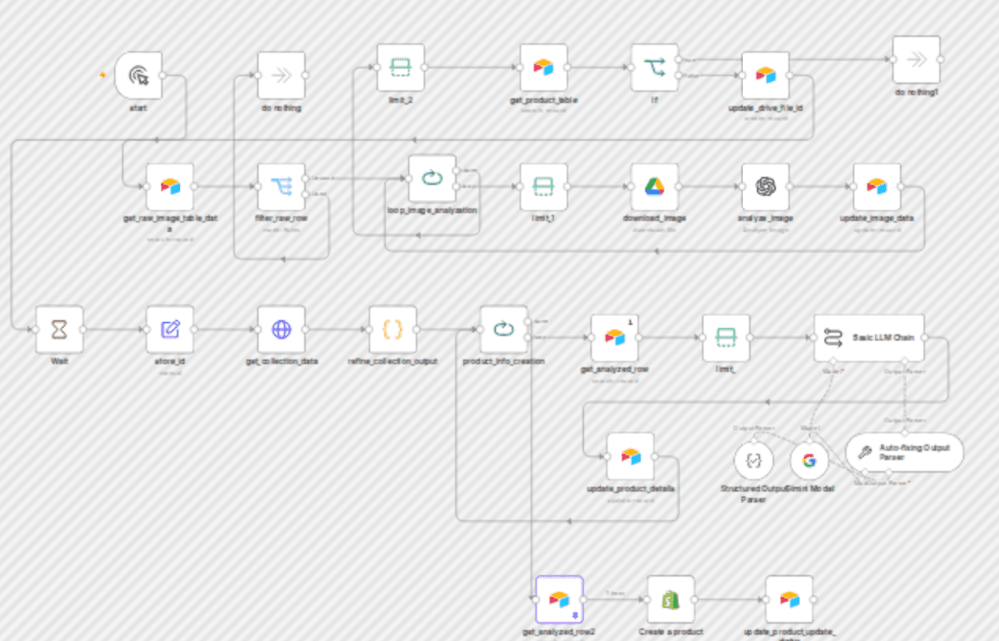The height and width of the screenshot is (641, 999).
Task: Click the Create a product label text
Action: (x=671, y=631)
